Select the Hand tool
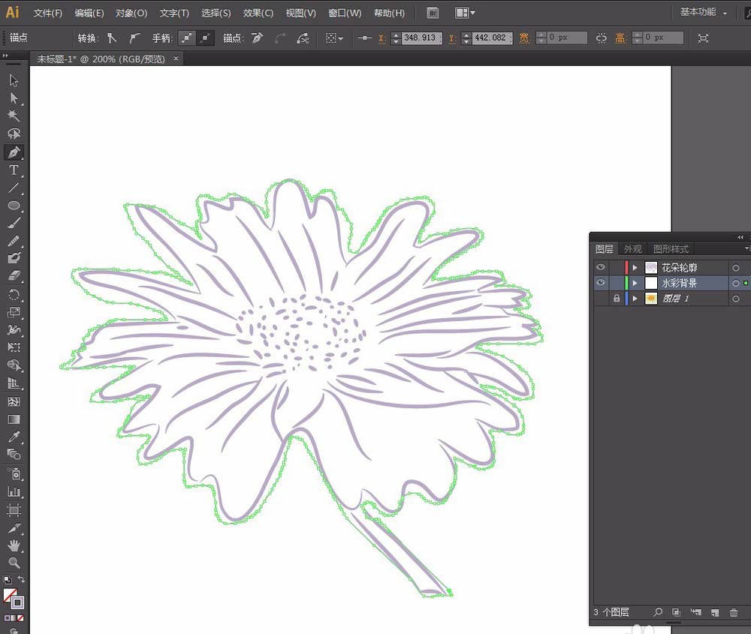The width and height of the screenshot is (751, 634). [14, 545]
